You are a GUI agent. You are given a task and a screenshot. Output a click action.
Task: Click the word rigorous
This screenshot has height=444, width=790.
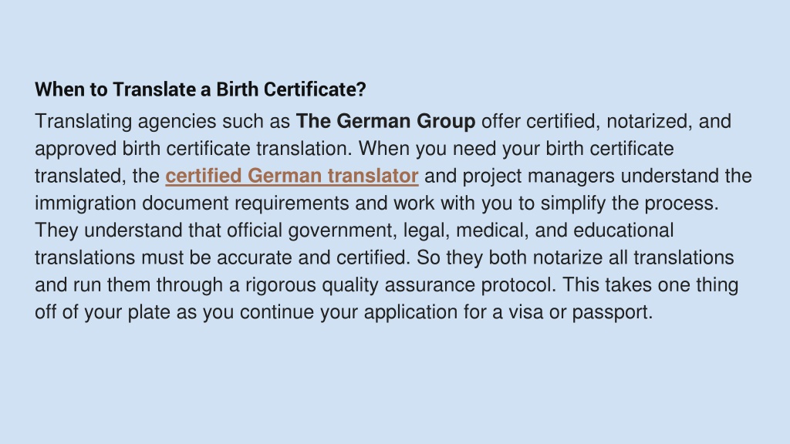(281, 285)
